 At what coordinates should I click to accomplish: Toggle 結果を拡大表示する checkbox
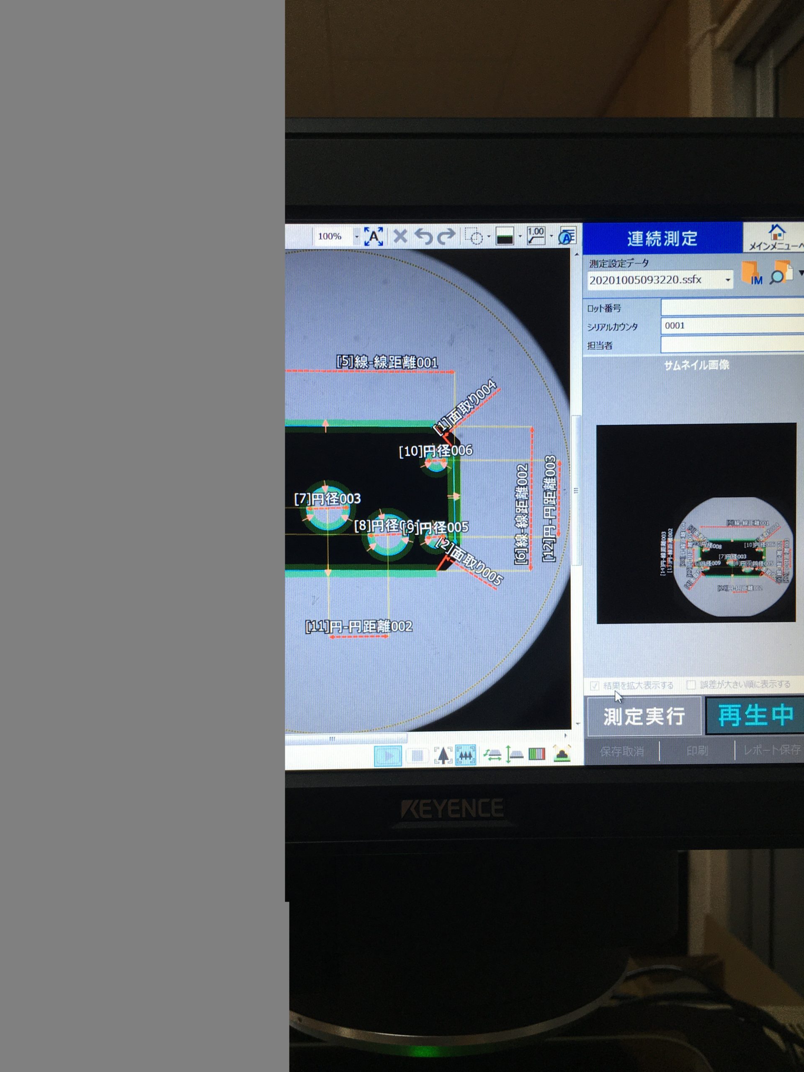[595, 686]
